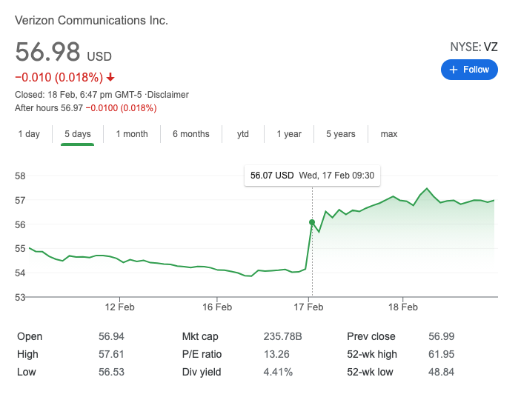Click the 18 Feb axis label
Screen dimensions: 521x397
(x=404, y=307)
